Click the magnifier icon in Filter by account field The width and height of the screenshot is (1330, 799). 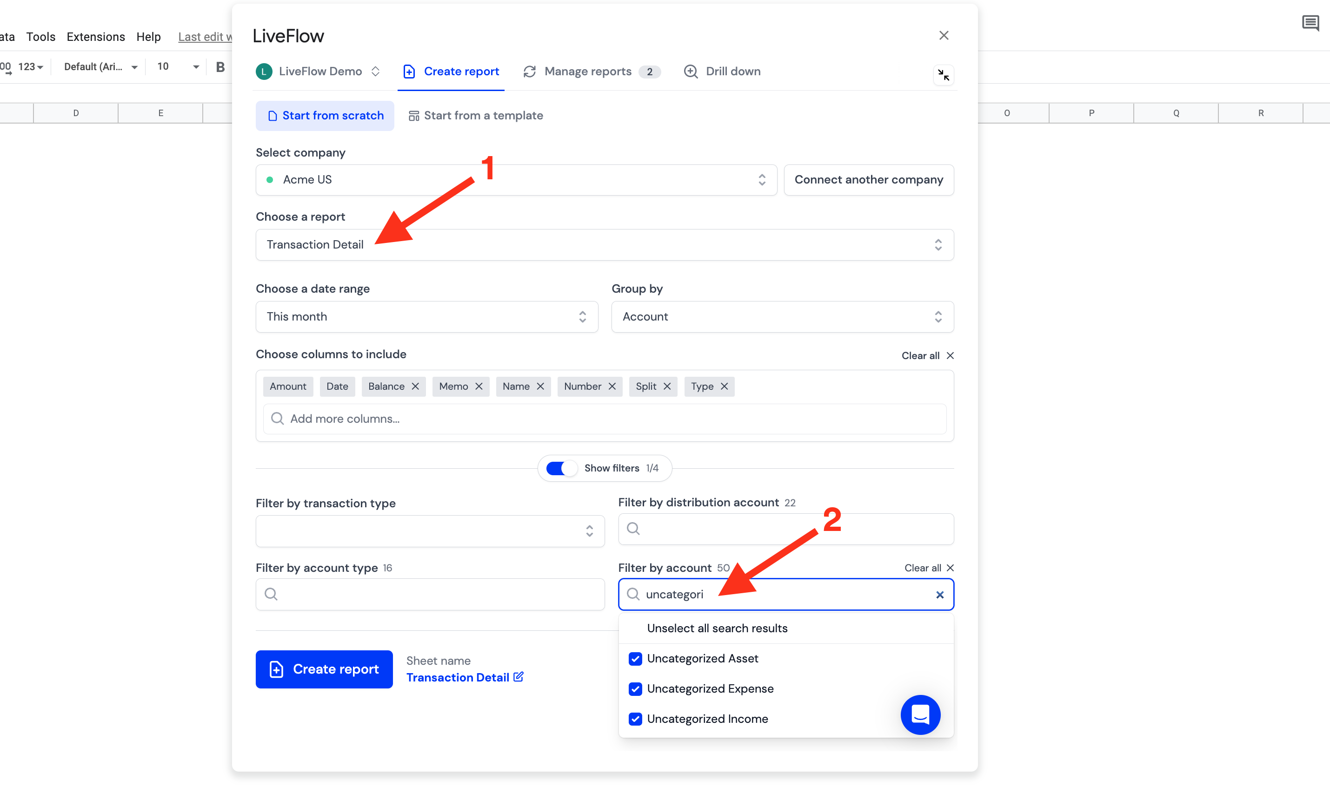coord(633,595)
